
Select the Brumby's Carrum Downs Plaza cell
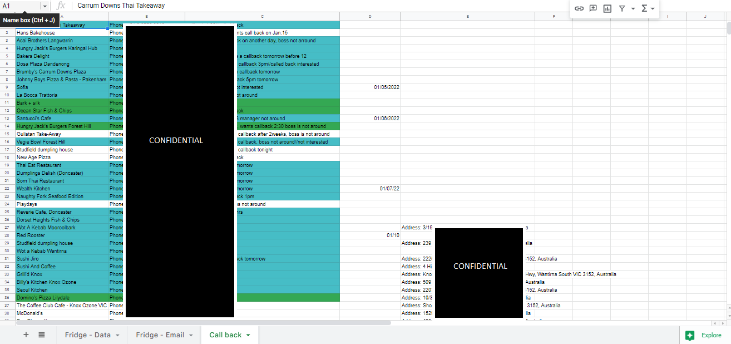61,72
